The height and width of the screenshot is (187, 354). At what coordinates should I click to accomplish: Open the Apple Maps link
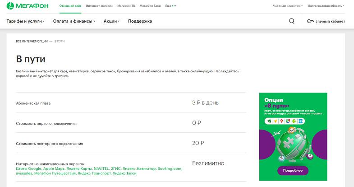coord(54,168)
